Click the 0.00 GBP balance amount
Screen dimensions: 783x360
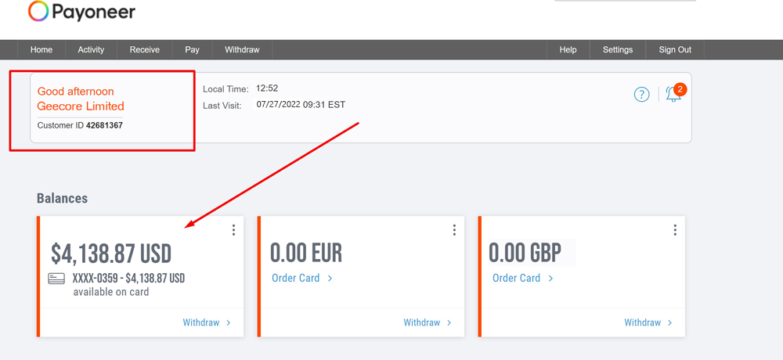tap(525, 253)
